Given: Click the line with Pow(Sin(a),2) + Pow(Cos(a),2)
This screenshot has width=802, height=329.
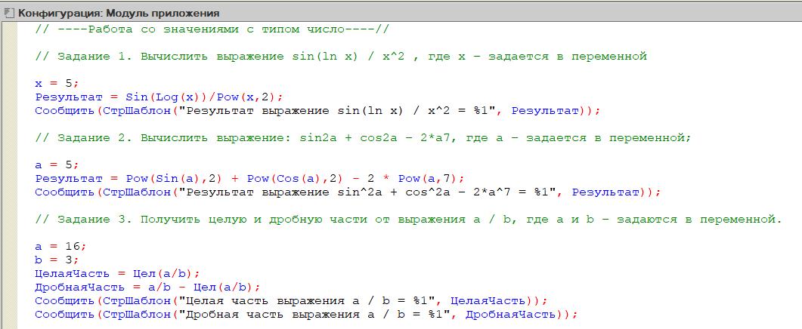Looking at the screenshot, I should (x=250, y=179).
